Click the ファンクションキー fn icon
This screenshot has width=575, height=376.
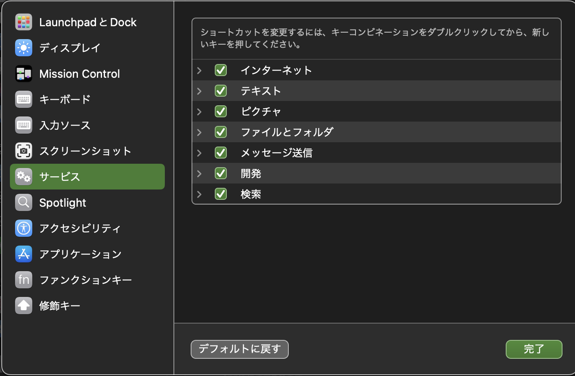[24, 280]
